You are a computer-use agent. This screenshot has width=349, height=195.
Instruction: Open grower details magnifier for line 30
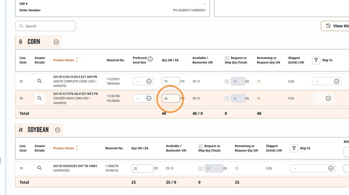point(40,98)
